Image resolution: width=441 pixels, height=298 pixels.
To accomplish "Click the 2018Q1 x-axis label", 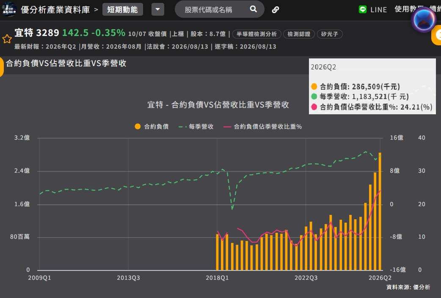I will pos(217,278).
